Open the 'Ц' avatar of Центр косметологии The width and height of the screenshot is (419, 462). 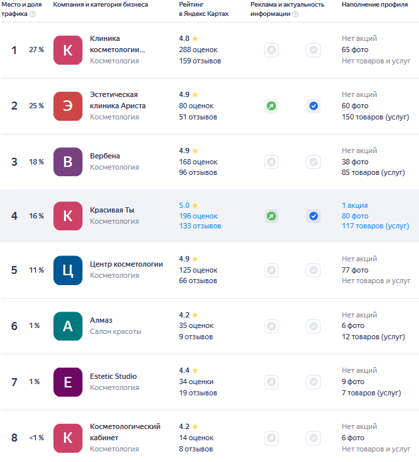point(68,270)
